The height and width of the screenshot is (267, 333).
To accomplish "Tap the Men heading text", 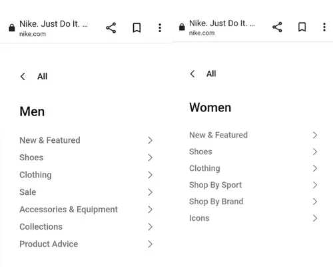I will (32, 111).
